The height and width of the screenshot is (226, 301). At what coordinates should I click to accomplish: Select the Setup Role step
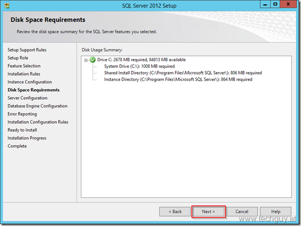18,58
